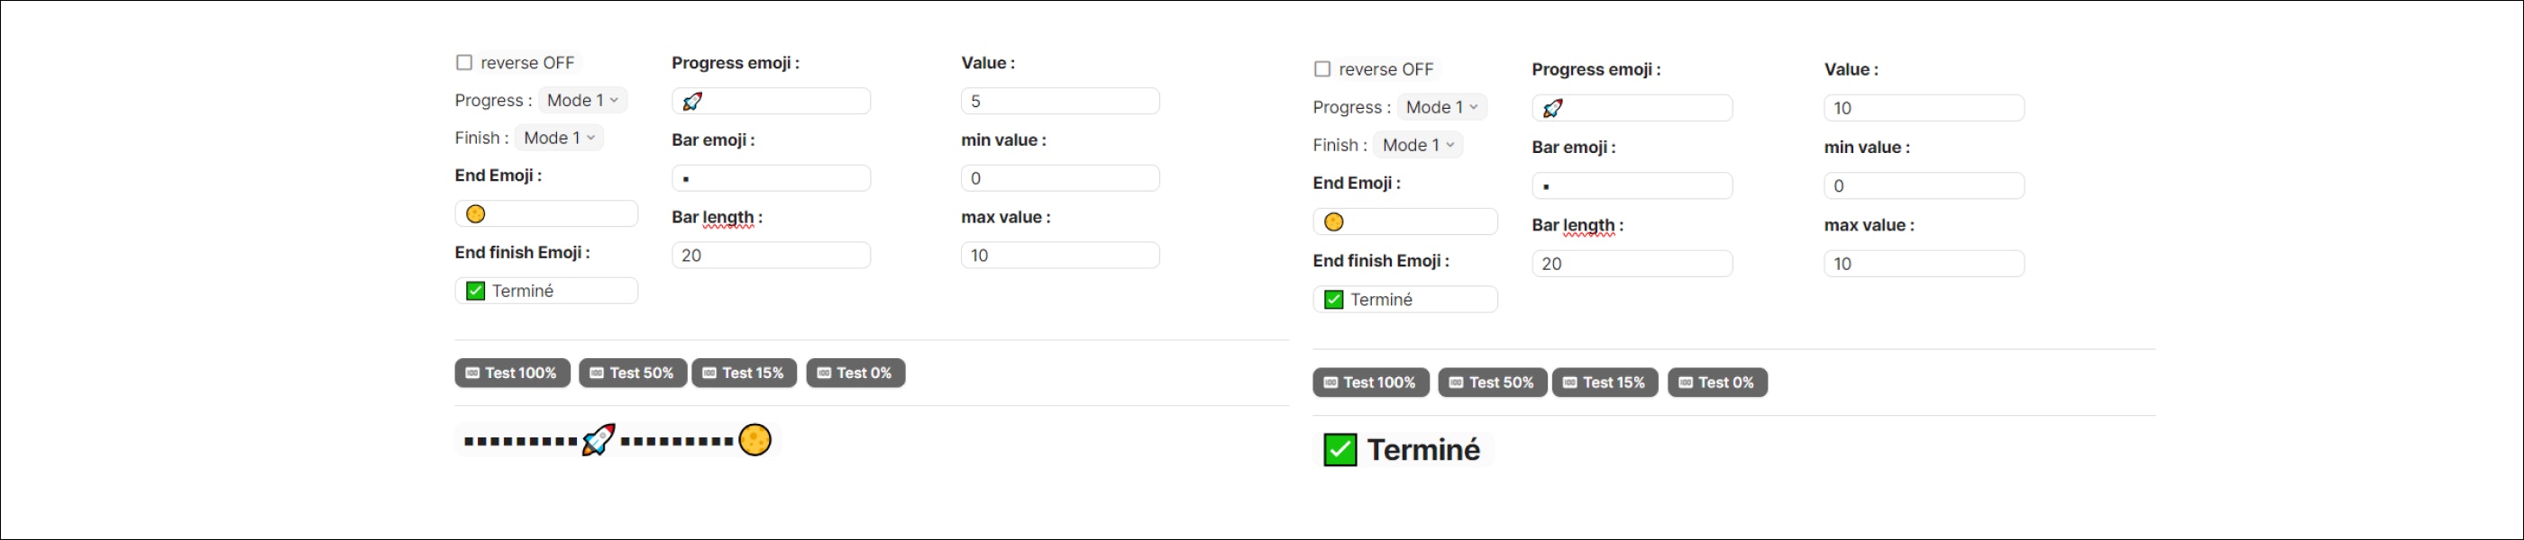Image resolution: width=2524 pixels, height=540 pixels.
Task: Click the moon emoji at the progress bar end
Action: tap(755, 439)
